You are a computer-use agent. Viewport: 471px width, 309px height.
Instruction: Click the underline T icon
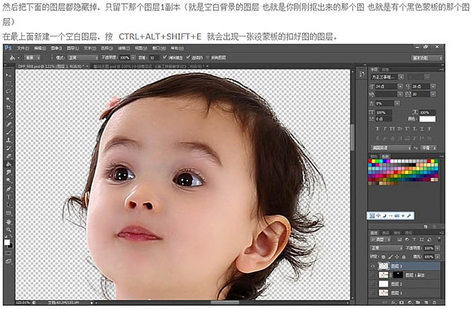click(422, 129)
